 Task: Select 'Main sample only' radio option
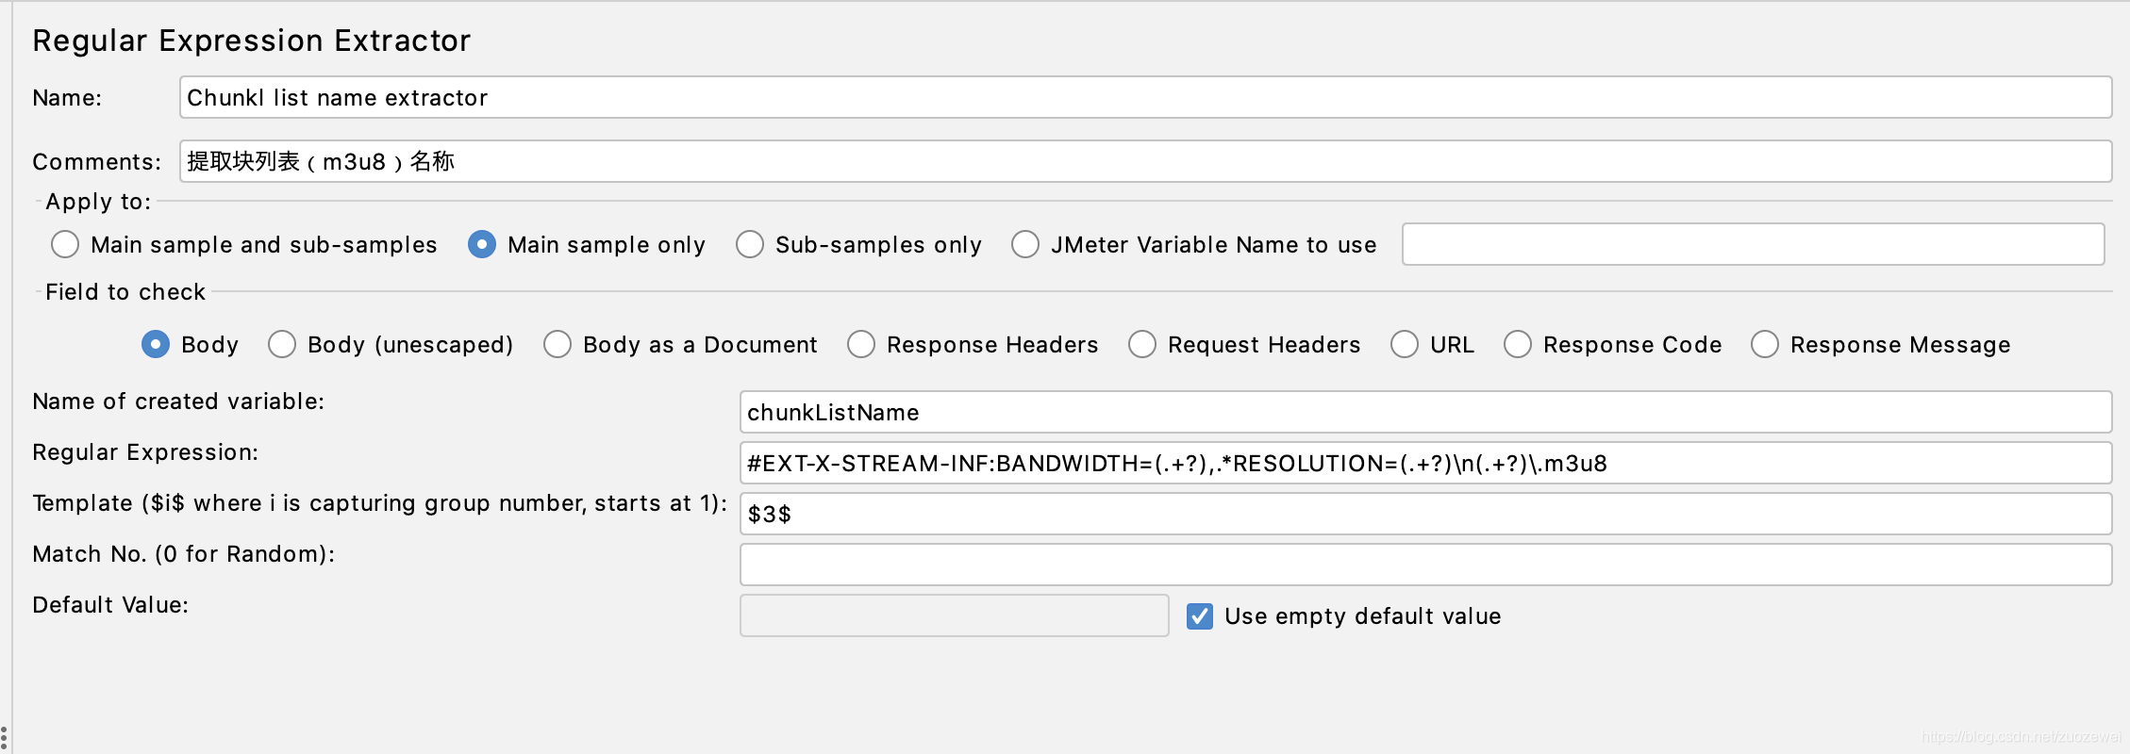[482, 244]
